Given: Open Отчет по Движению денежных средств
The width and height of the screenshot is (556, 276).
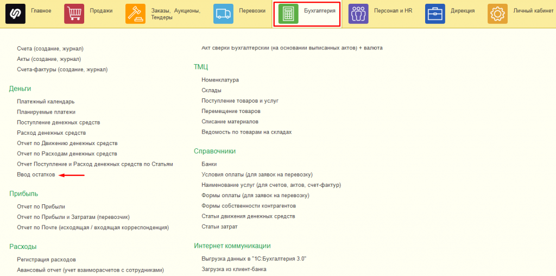Looking at the screenshot, I should [67, 143].
